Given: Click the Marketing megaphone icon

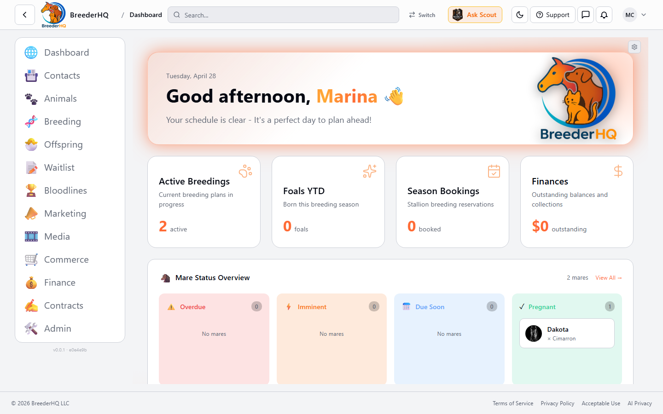Looking at the screenshot, I should point(31,213).
